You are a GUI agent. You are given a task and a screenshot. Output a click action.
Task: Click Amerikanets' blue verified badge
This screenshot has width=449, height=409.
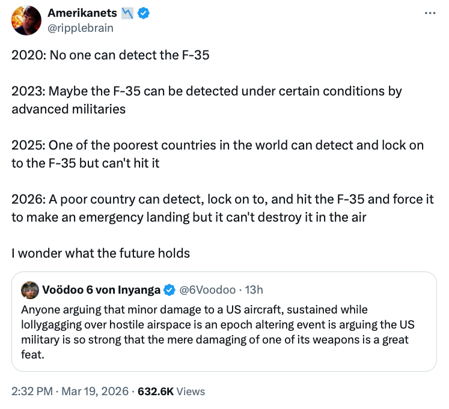click(x=143, y=13)
